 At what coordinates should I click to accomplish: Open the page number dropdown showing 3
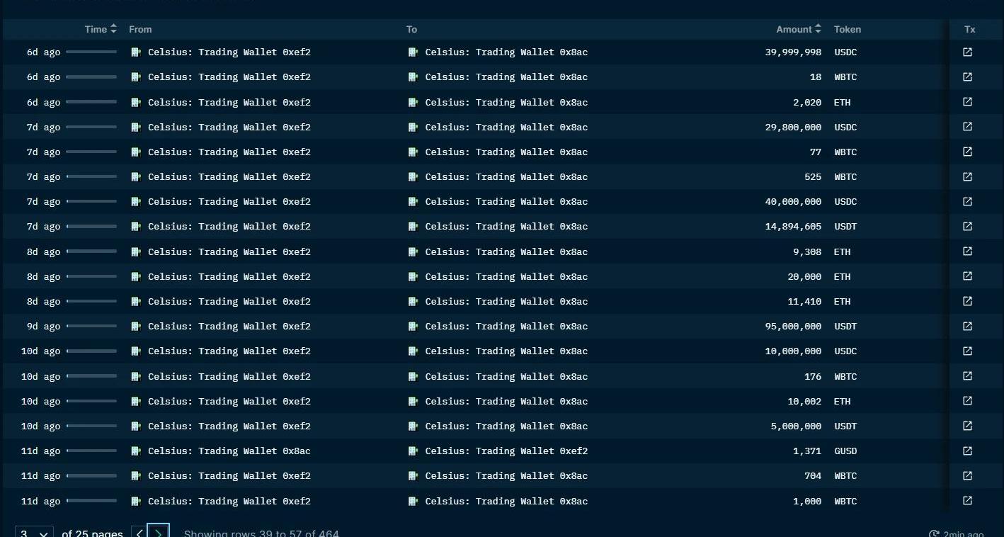tap(34, 533)
